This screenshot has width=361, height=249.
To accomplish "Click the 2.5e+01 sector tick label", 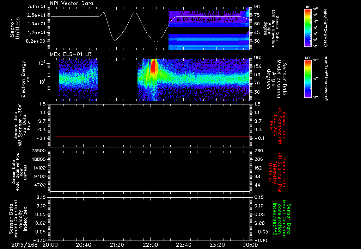I will tap(37, 15).
